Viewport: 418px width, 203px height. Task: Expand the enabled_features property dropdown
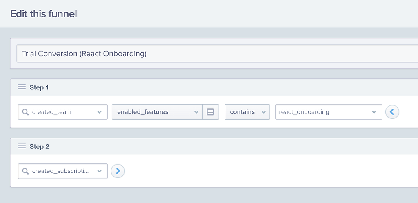196,112
